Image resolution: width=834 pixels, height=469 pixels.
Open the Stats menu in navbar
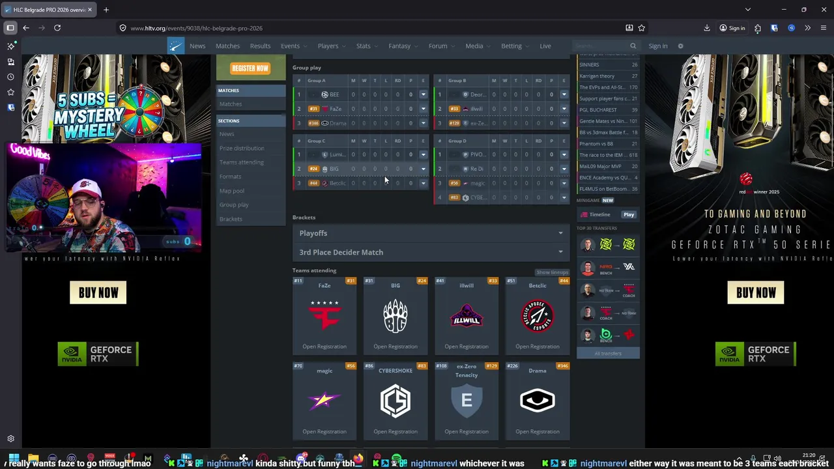tap(366, 46)
